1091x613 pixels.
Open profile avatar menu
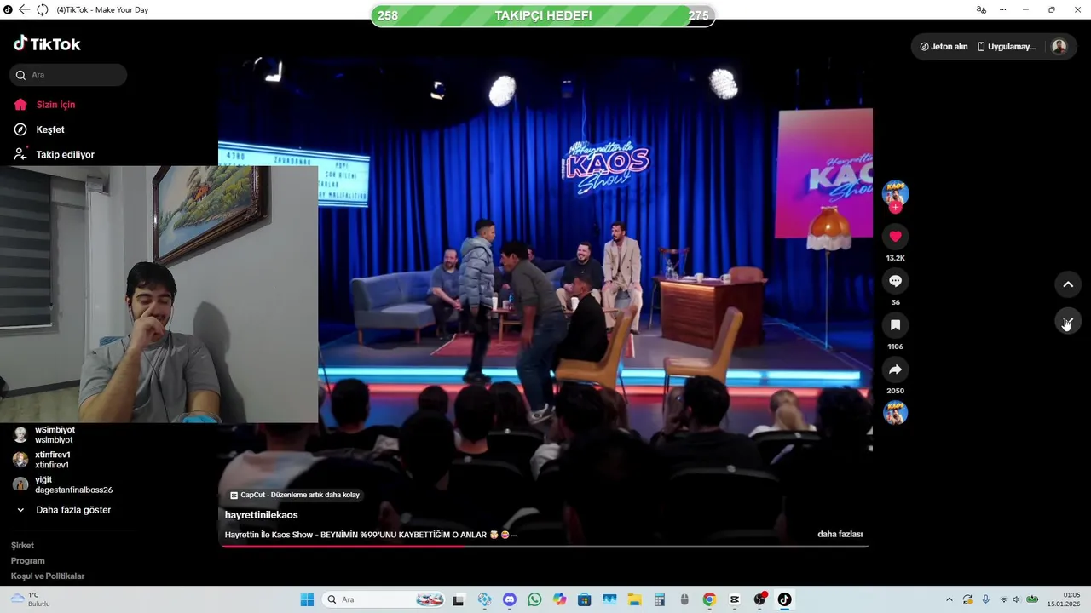(1059, 47)
